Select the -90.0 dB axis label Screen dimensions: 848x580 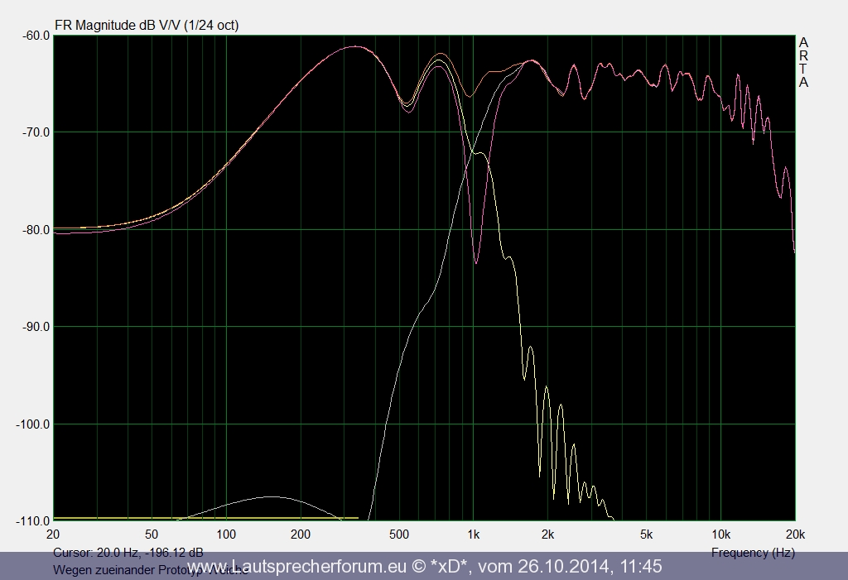click(34, 327)
